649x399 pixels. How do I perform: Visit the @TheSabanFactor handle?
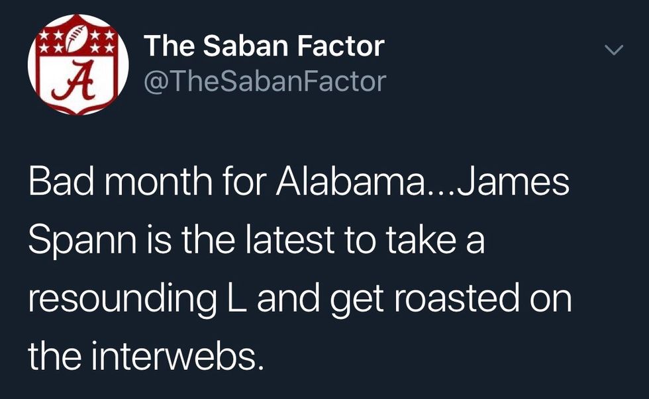265,81
